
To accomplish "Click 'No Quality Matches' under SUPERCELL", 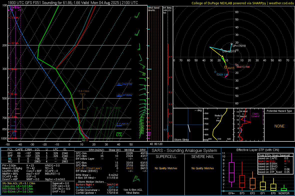I will point(166,168).
